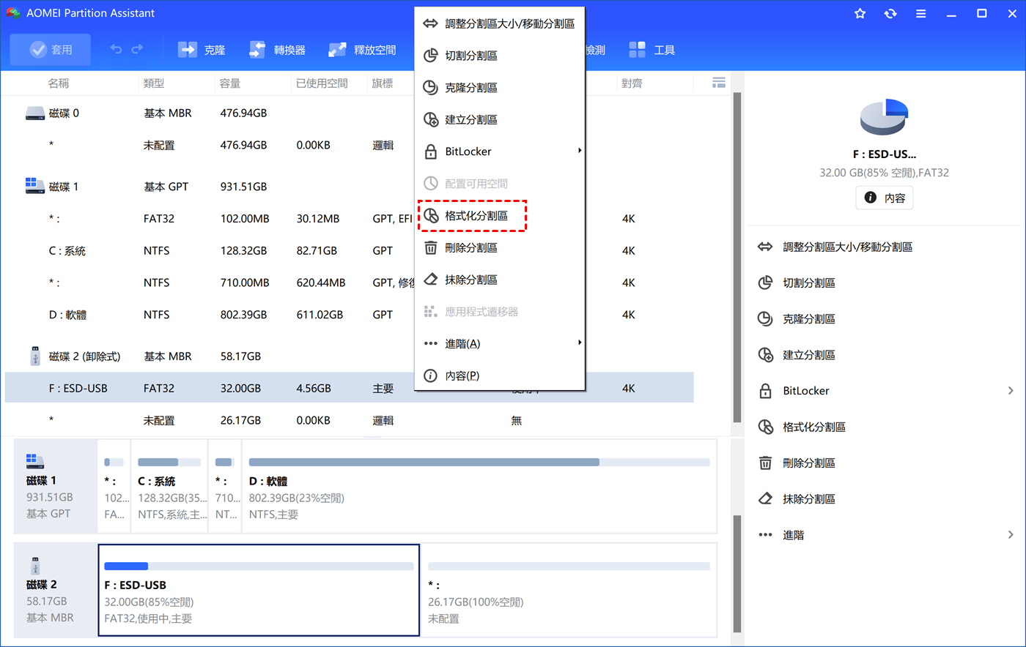Select the 26.17GB unallocated row
This screenshot has height=647, width=1026.
[x=349, y=420]
